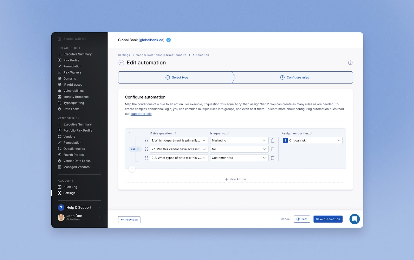Click the Test button
The image size is (414, 260).
(x=302, y=219)
